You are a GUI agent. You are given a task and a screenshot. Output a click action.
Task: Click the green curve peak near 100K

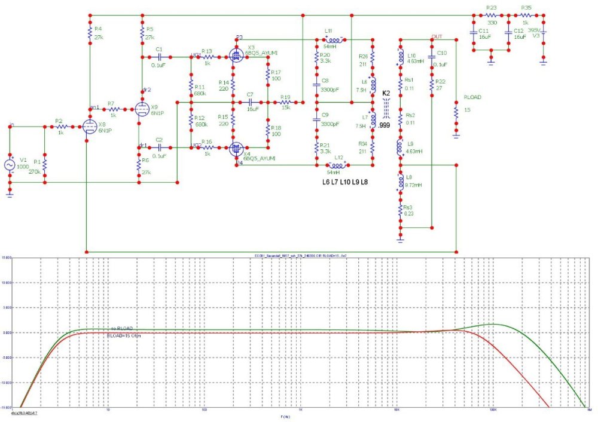[492, 324]
